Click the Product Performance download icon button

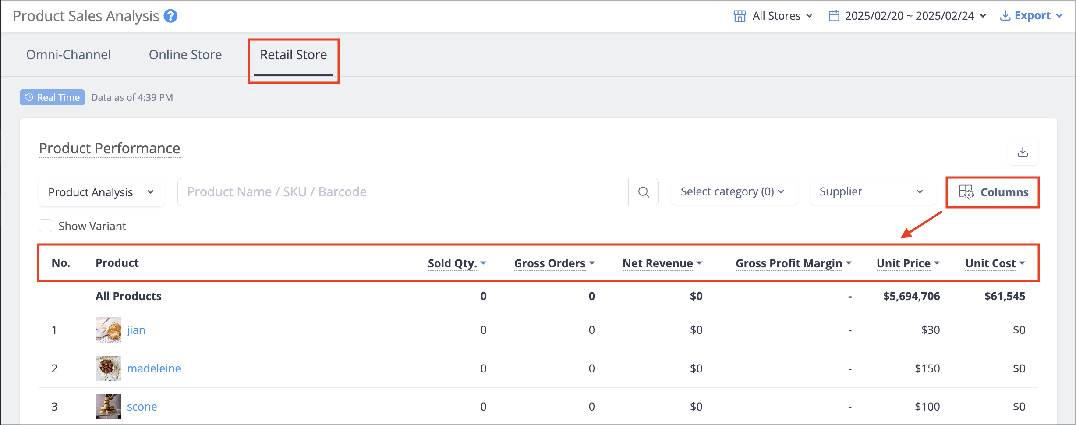pyautogui.click(x=1023, y=152)
